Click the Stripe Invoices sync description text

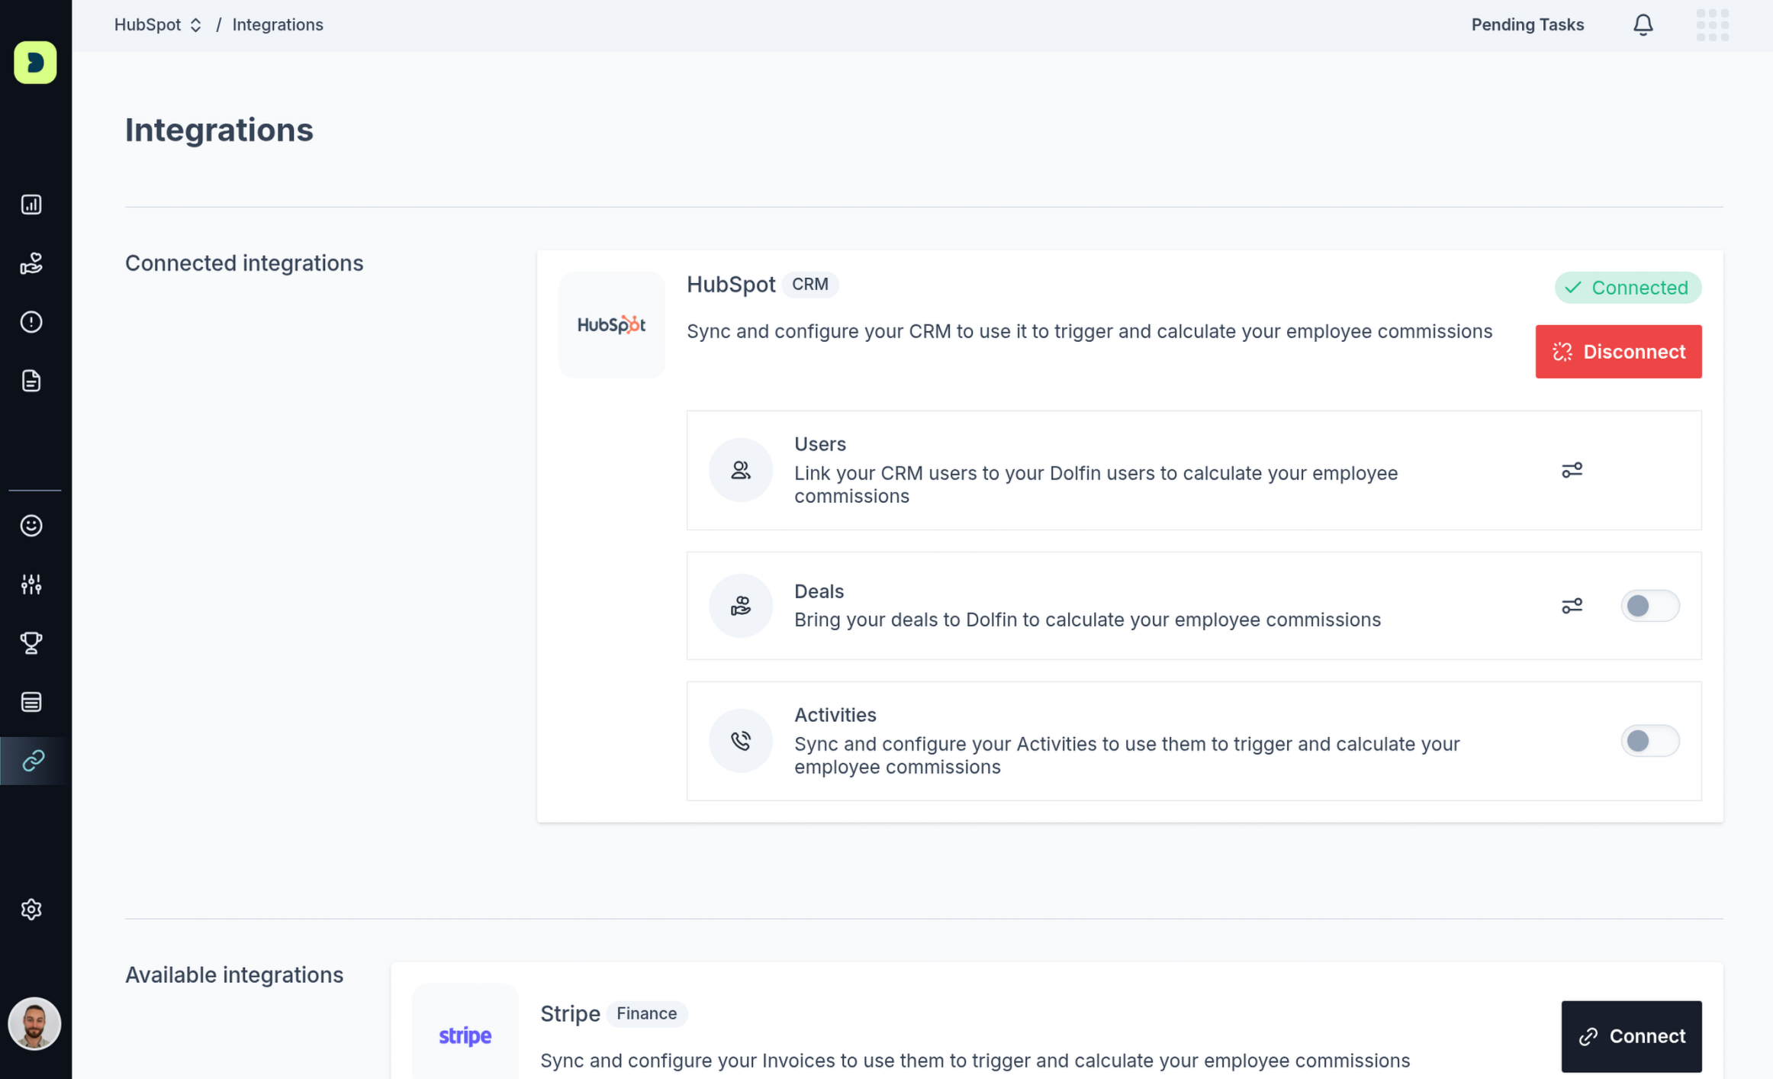click(x=975, y=1061)
